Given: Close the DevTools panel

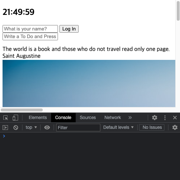Looking at the screenshot, I should click(x=175, y=118).
